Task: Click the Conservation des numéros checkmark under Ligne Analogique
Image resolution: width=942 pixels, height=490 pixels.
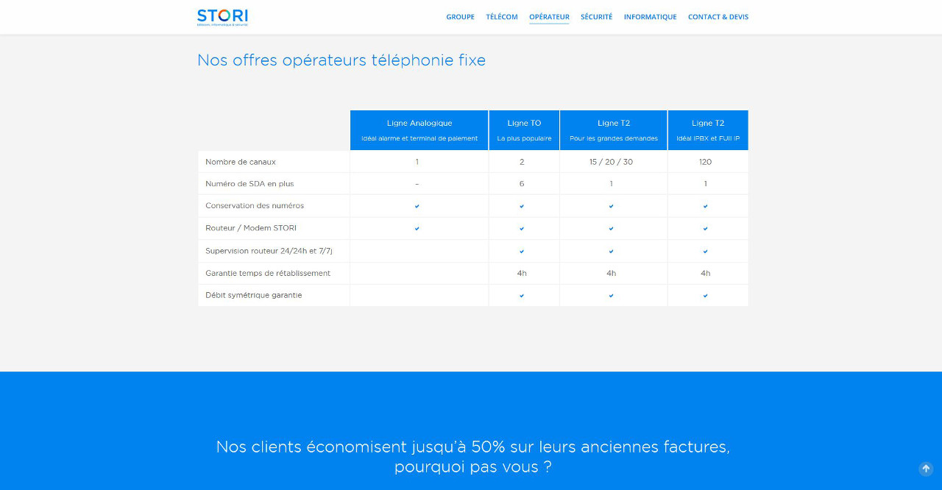Action: tap(417, 206)
